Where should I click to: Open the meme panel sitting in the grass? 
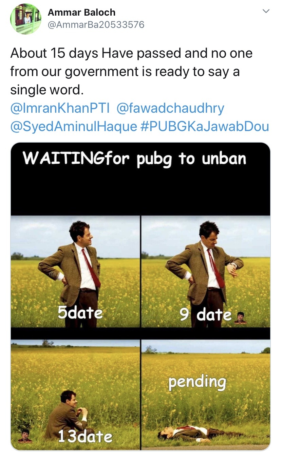point(75,394)
